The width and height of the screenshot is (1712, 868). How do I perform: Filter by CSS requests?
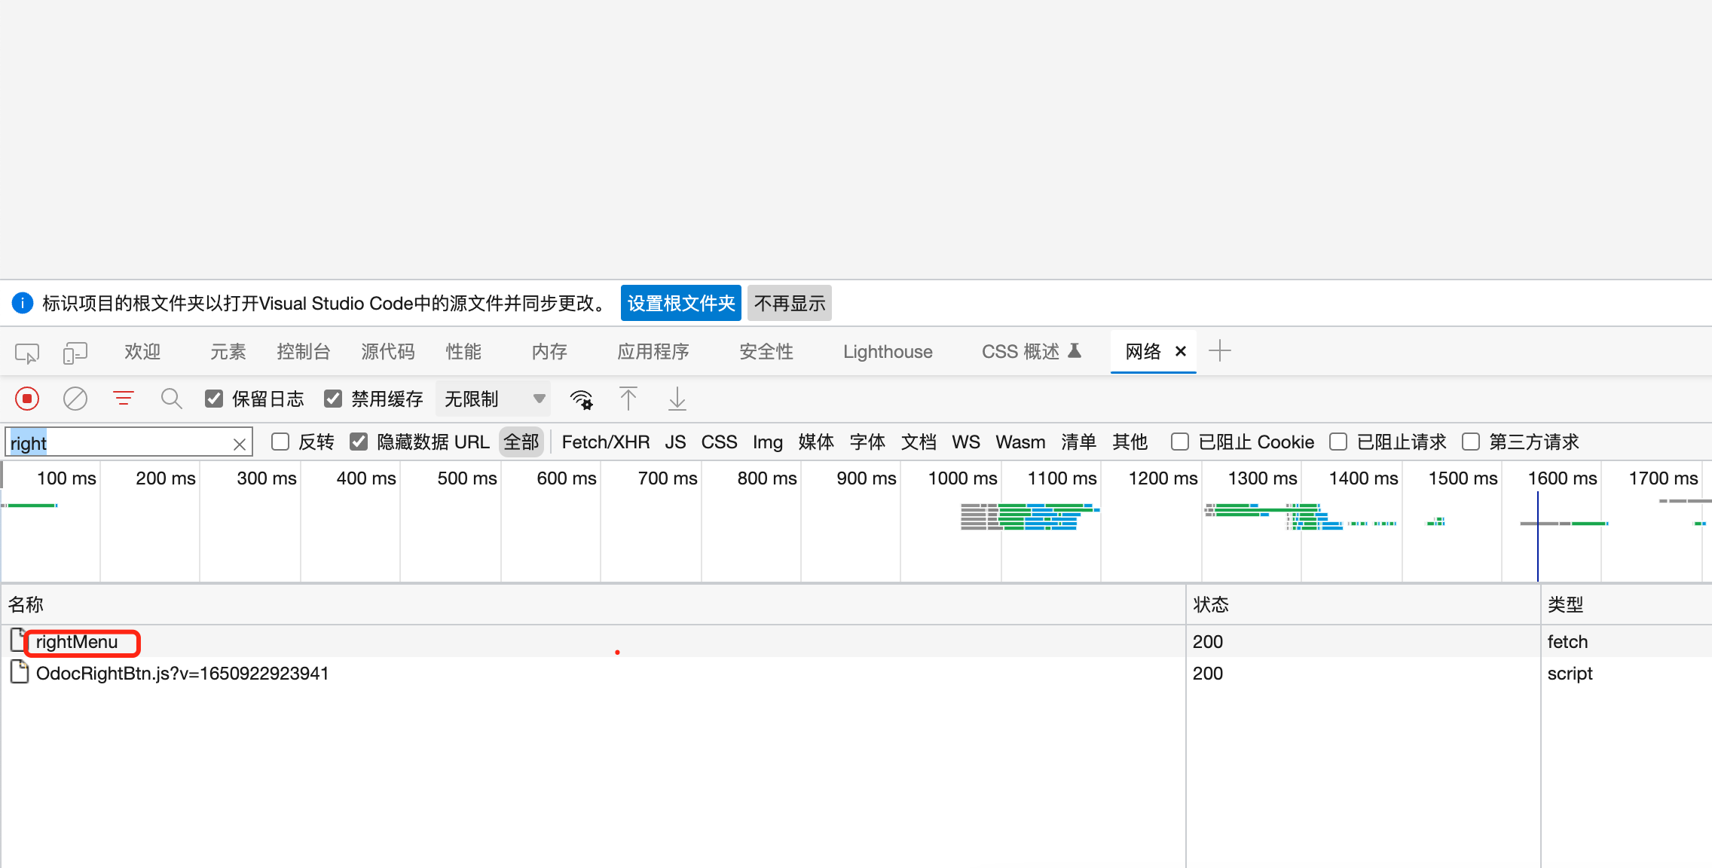click(x=719, y=442)
